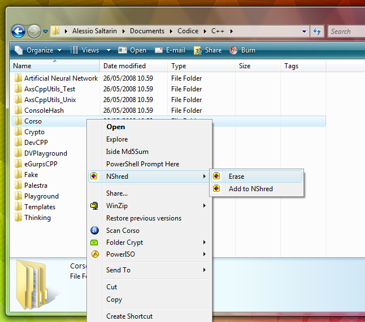Click the greyed Forward arrow button

(x=34, y=31)
